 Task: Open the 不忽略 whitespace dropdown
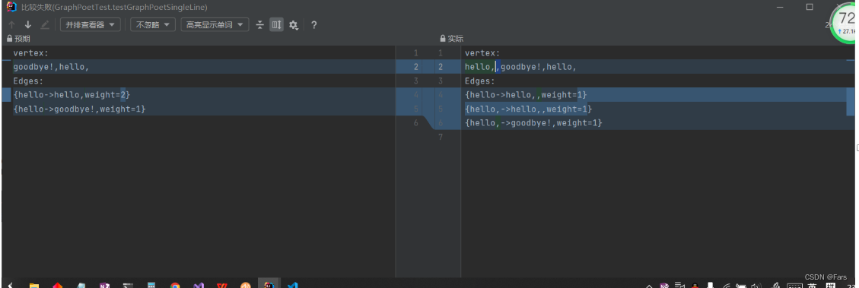coord(153,24)
